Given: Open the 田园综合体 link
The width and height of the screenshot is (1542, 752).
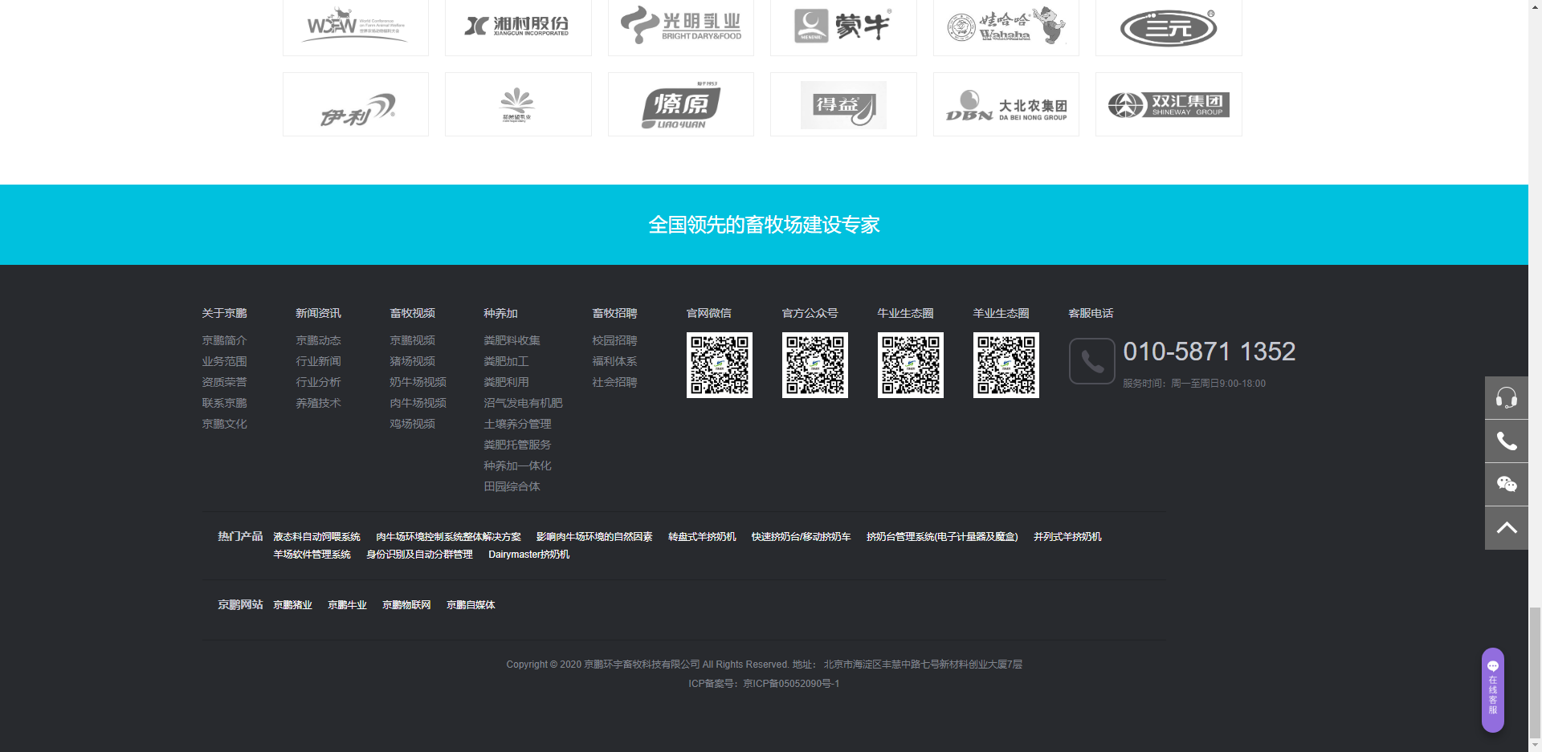Looking at the screenshot, I should 512,486.
